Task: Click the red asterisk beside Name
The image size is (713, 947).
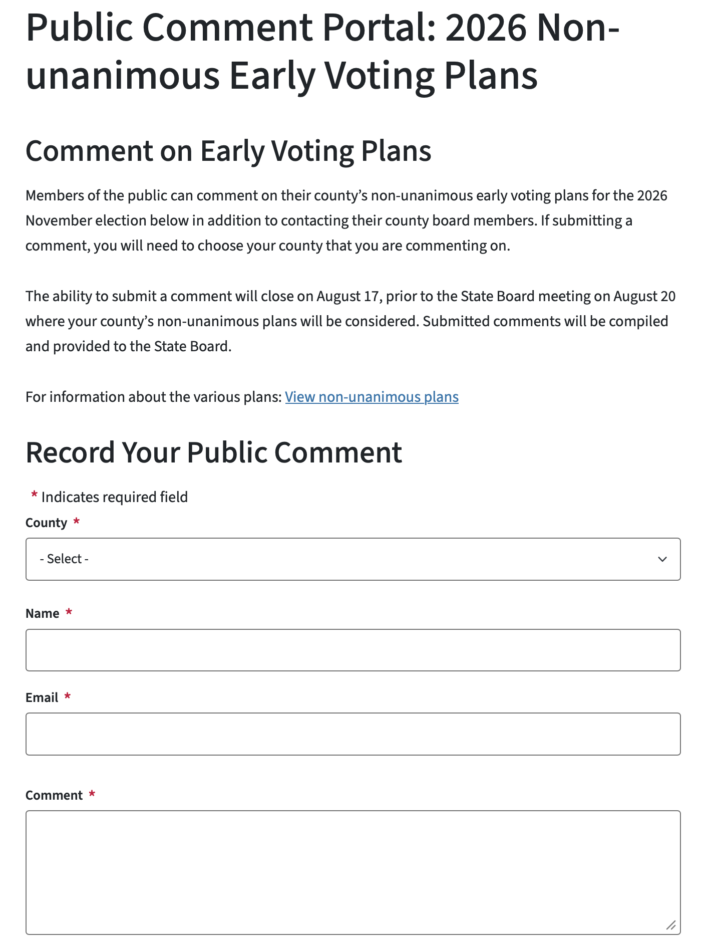Action: 69,612
